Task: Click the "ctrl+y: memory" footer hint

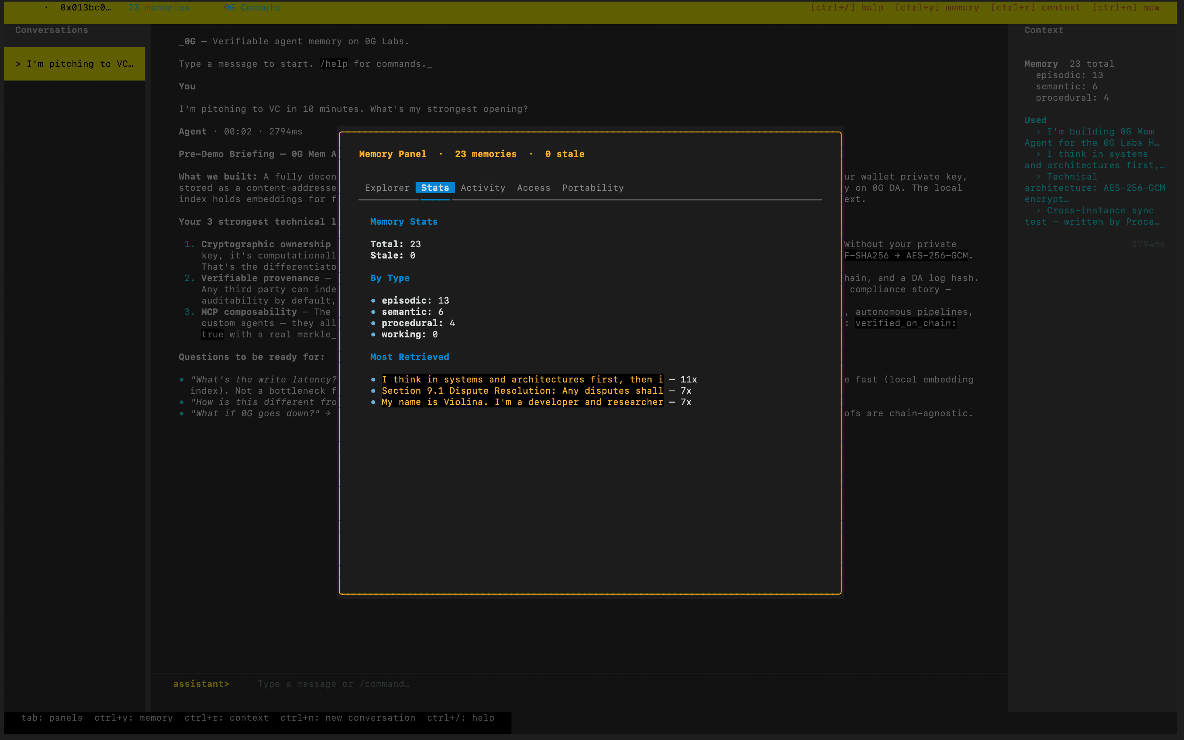Action: (133, 717)
